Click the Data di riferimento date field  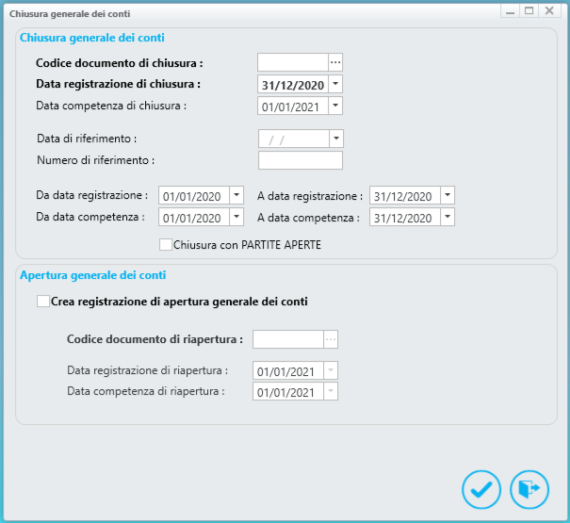292,139
